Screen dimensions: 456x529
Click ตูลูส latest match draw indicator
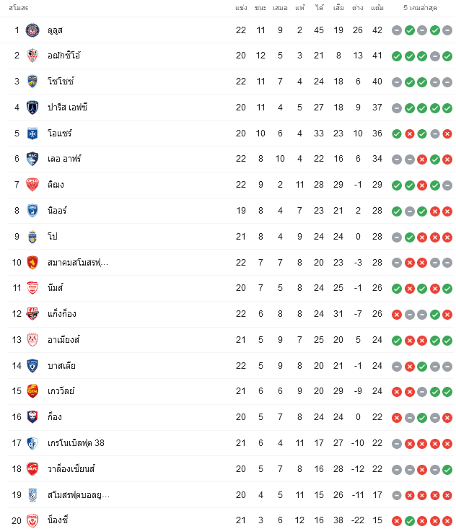click(x=447, y=30)
